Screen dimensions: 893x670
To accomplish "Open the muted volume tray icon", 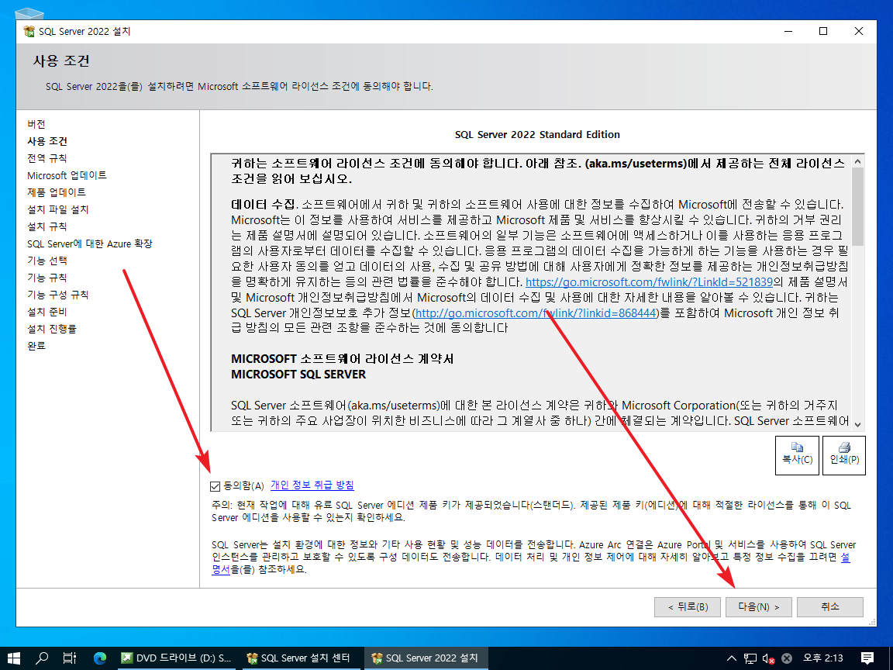I will point(768,658).
